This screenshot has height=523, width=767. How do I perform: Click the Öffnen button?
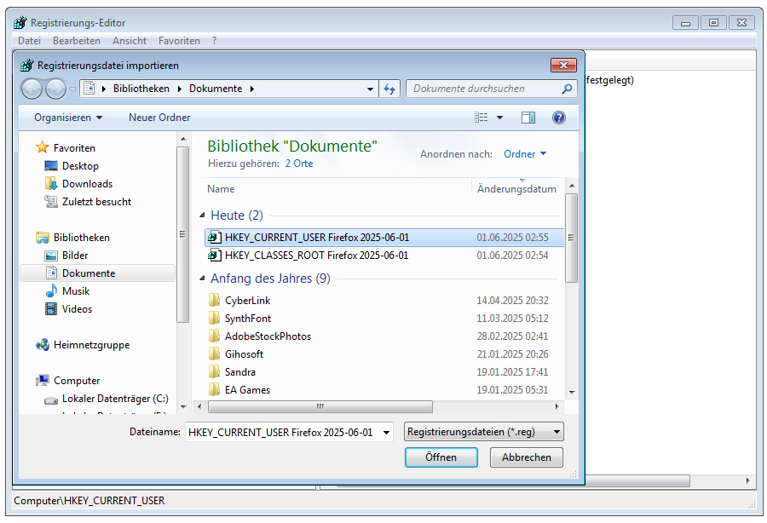point(441,457)
